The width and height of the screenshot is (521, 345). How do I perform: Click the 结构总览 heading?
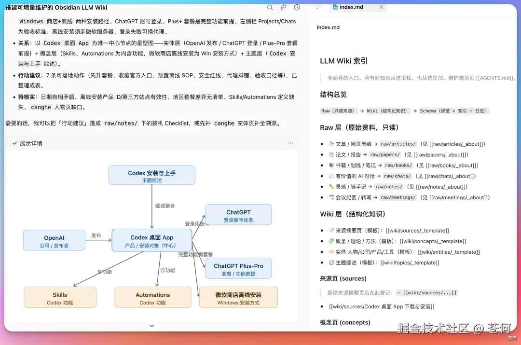tap(333, 95)
